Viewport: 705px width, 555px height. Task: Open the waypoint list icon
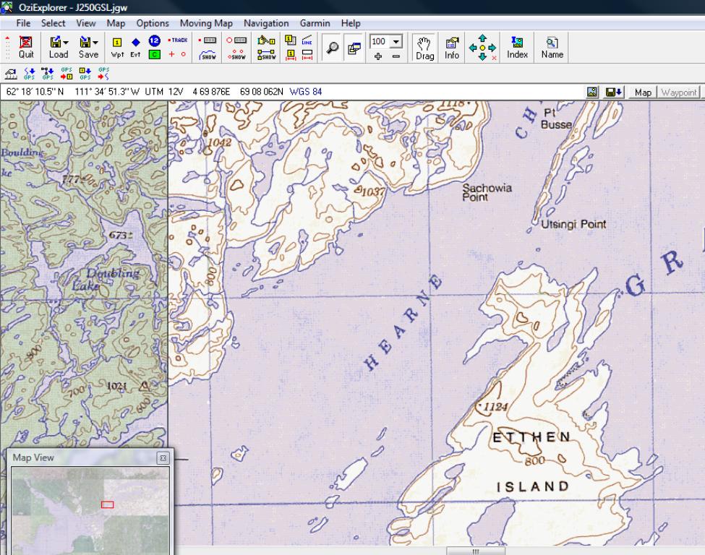291,40
